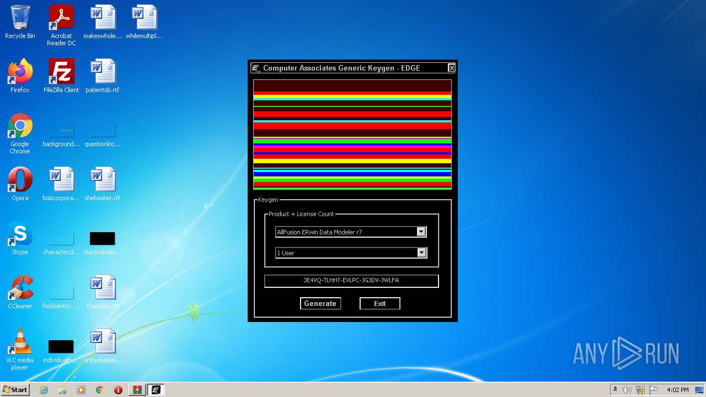Select the questionloc file icon

tap(103, 134)
